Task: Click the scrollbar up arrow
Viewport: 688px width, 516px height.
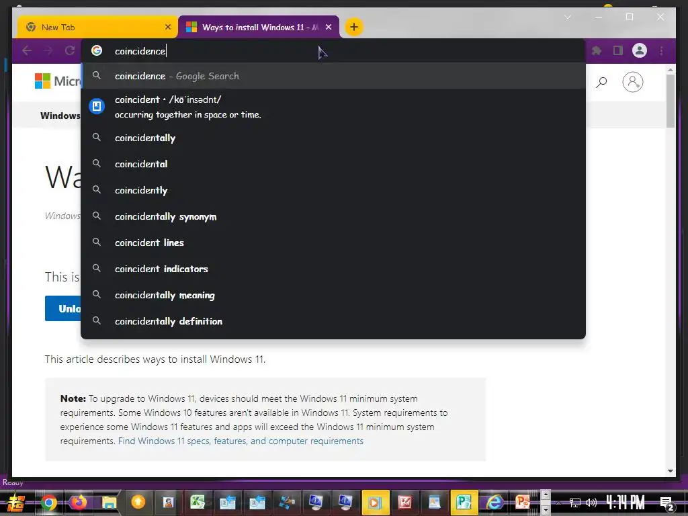Action: click(x=670, y=69)
